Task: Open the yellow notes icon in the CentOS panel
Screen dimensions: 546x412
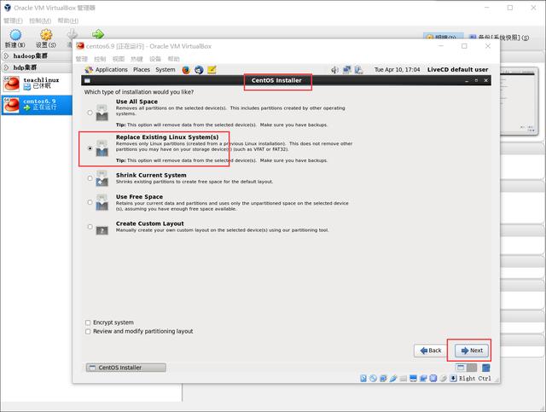Action: point(212,70)
